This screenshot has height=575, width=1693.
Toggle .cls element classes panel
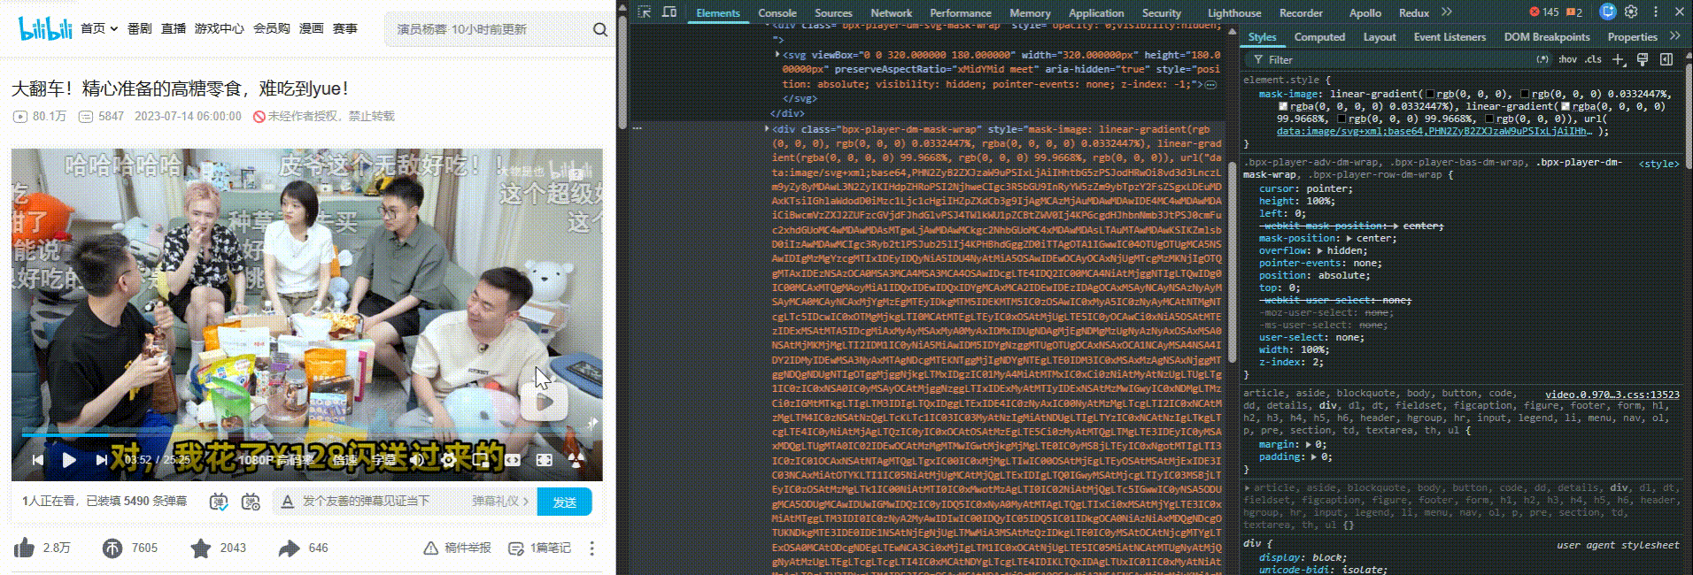tap(1594, 59)
